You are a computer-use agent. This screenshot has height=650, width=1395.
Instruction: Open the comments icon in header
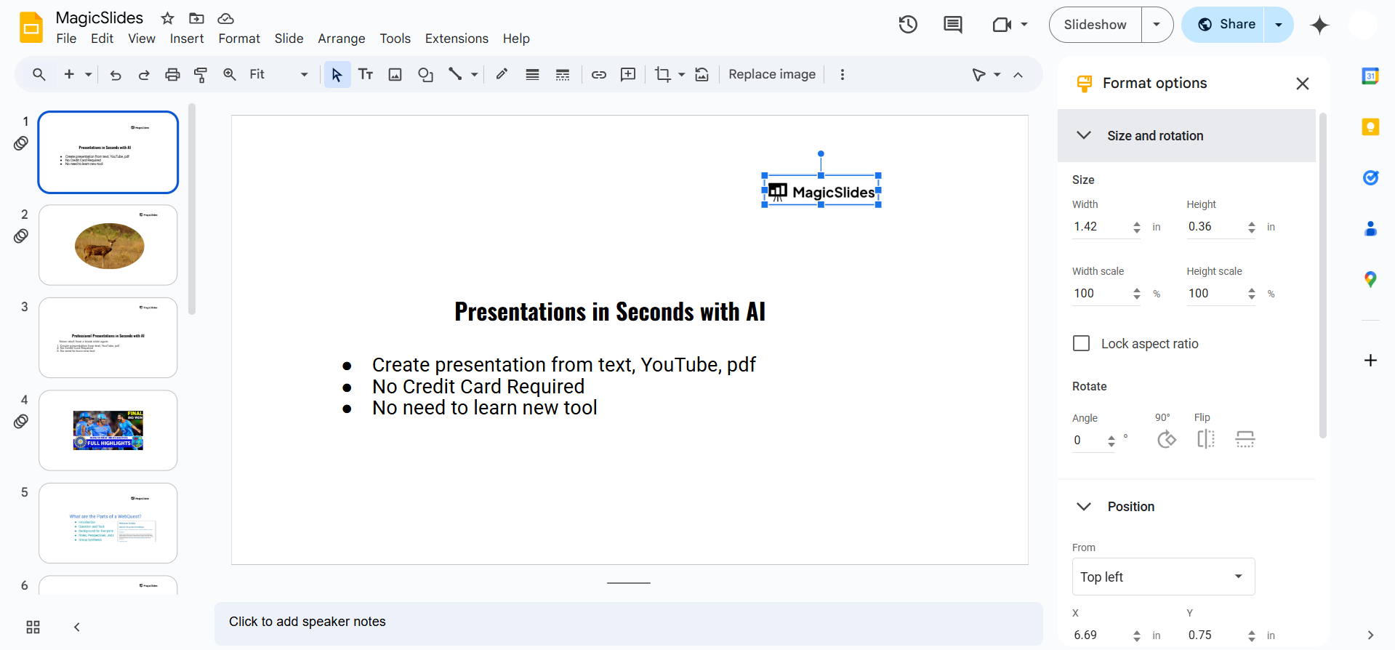pos(952,25)
